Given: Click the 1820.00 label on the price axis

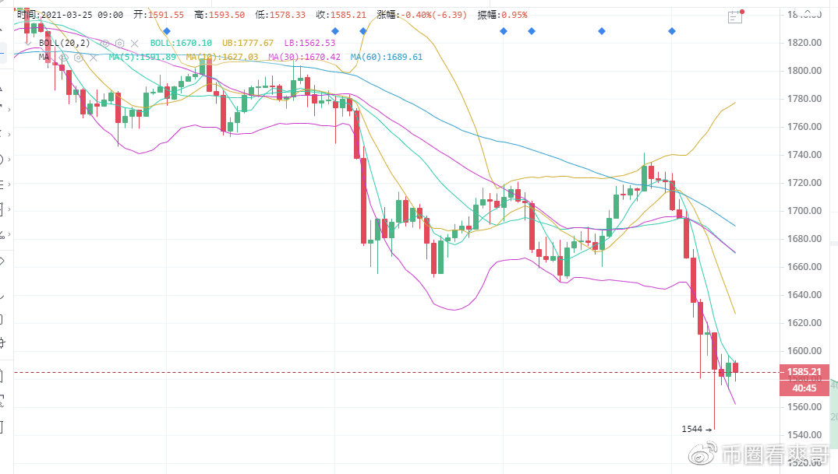Looking at the screenshot, I should point(804,43).
